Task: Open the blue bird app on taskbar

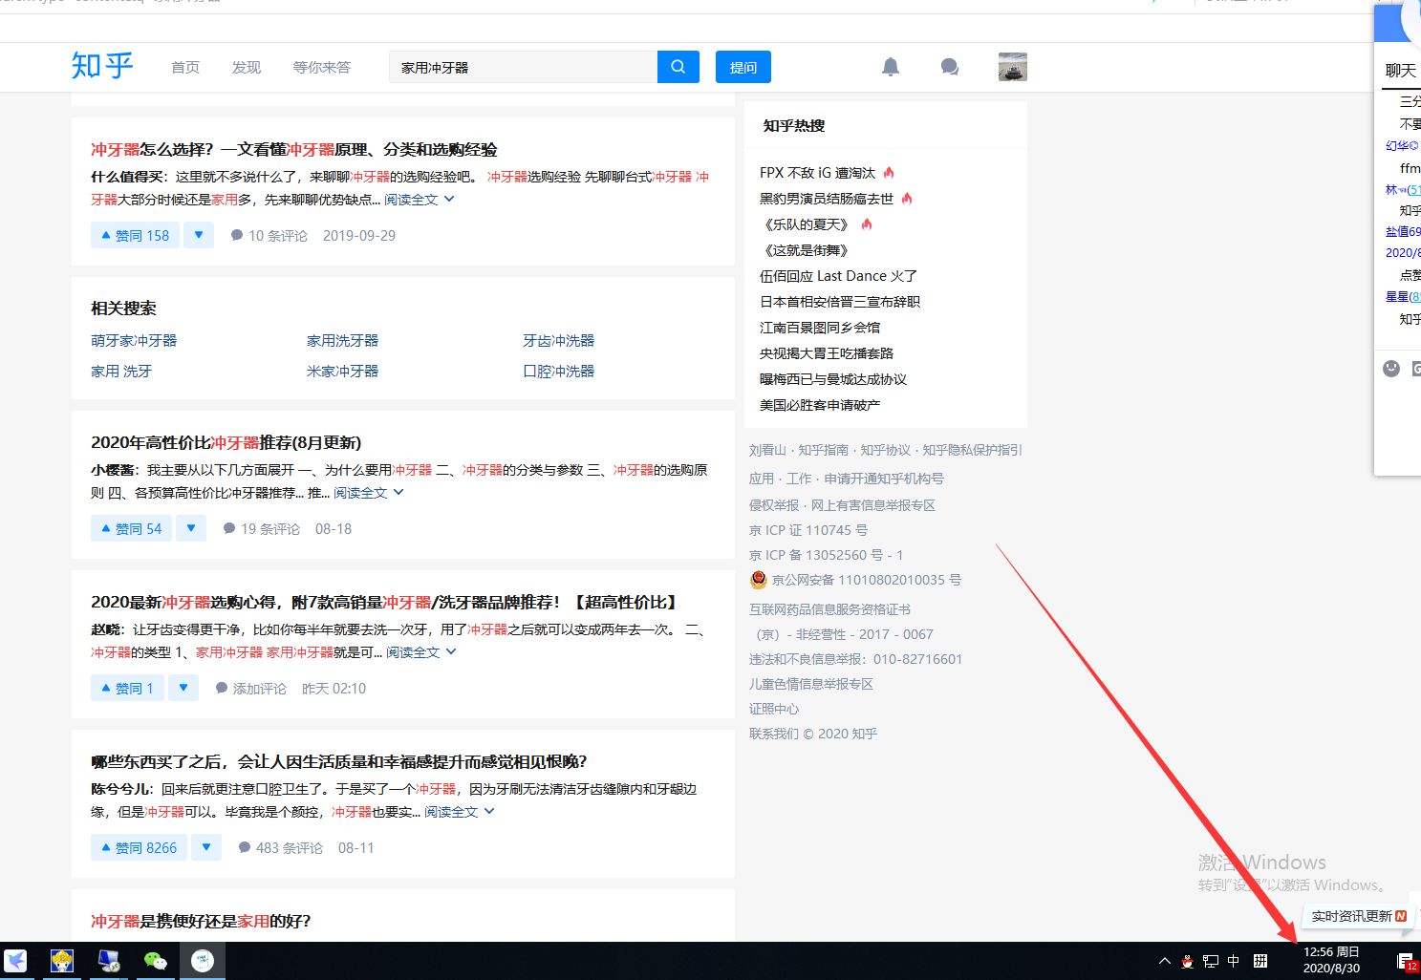Action: tap(15, 961)
